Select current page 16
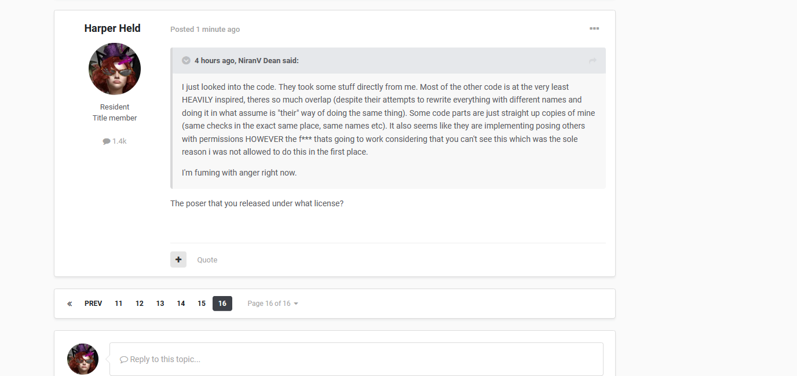This screenshot has width=797, height=376. pyautogui.click(x=222, y=304)
